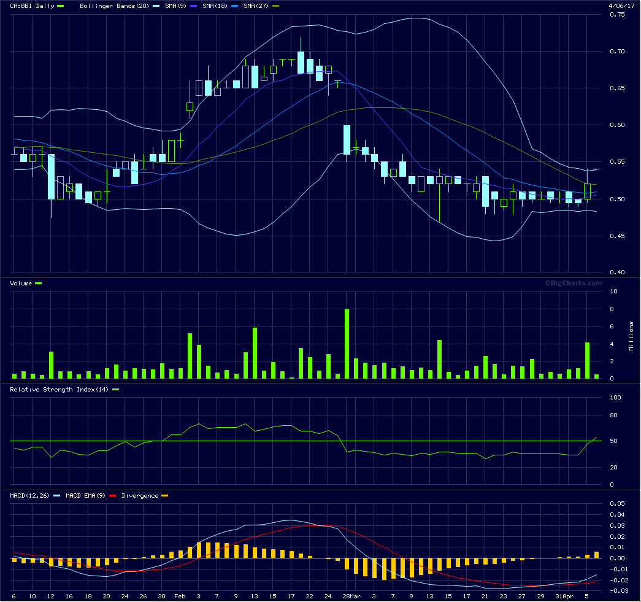Image resolution: width=641 pixels, height=602 pixels.
Task: Click the Divergence legend label
Action: [x=140, y=495]
